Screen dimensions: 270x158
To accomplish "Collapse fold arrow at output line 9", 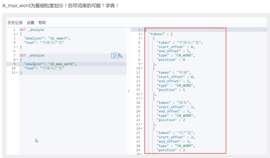I will click(142, 64).
